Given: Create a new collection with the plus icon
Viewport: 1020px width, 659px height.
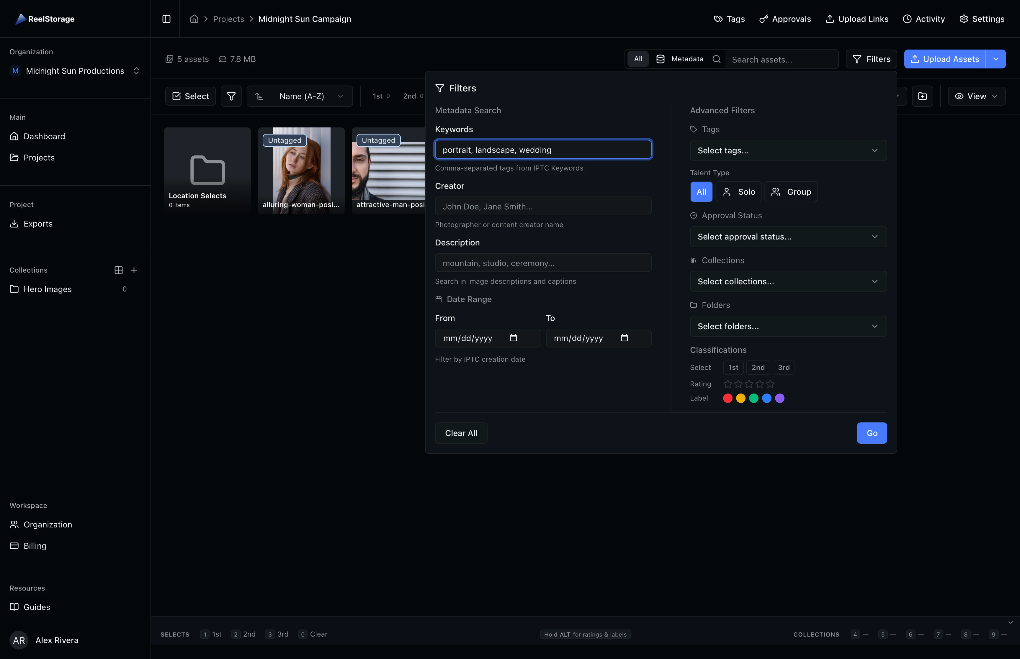Looking at the screenshot, I should point(134,270).
